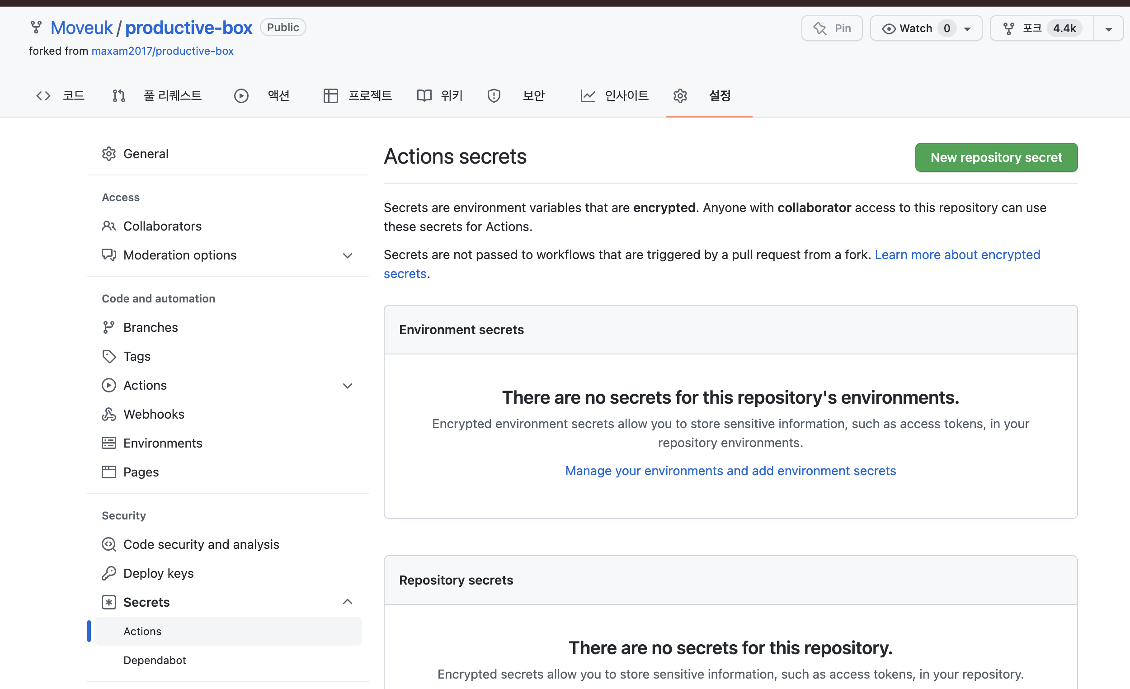1130x689 pixels.
Task: Open the 풀 리퀘스트 tab
Action: pos(157,95)
